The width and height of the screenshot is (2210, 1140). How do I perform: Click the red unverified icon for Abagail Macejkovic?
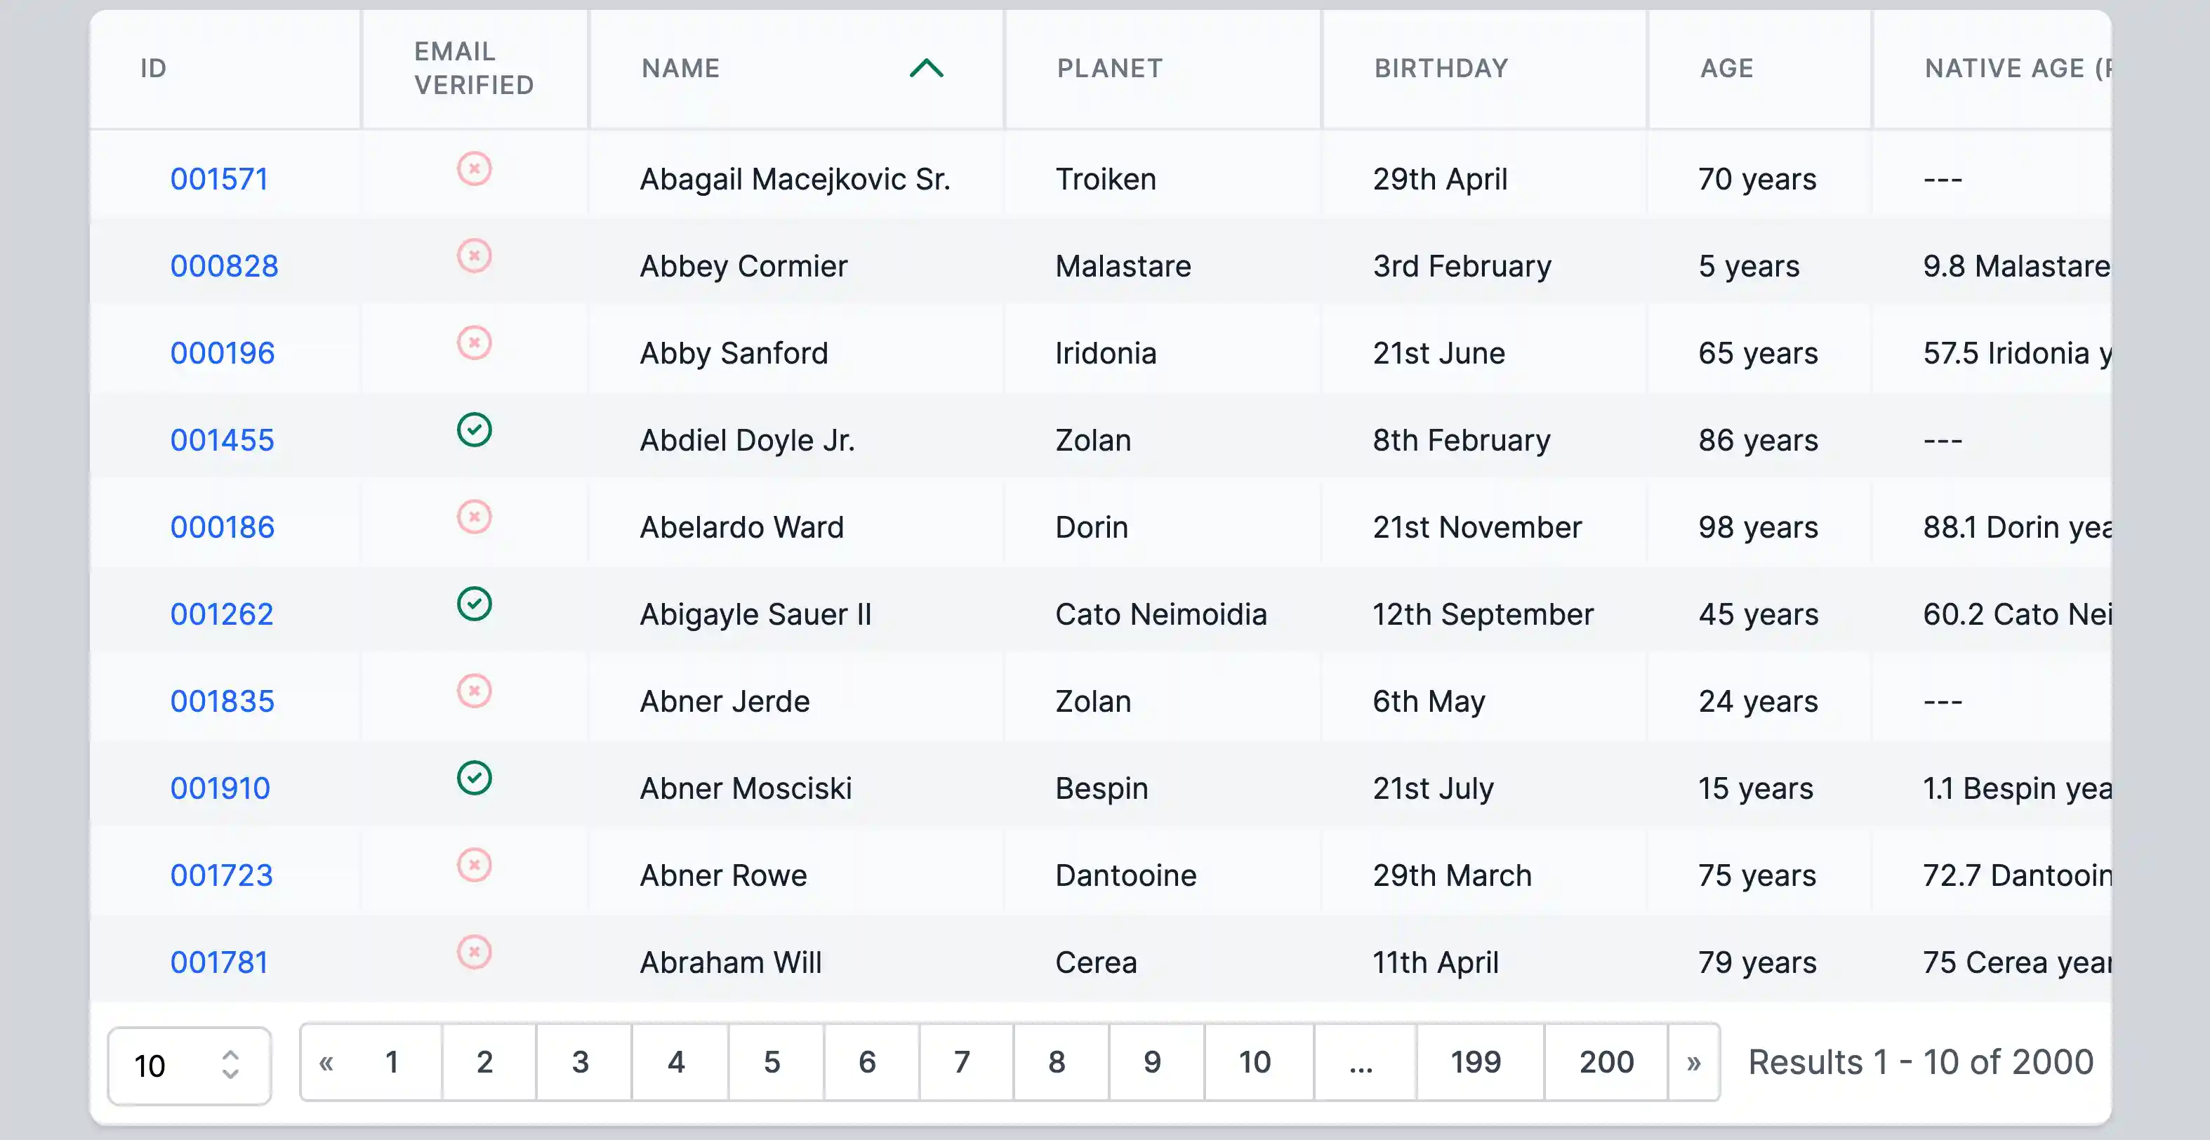[x=474, y=169]
